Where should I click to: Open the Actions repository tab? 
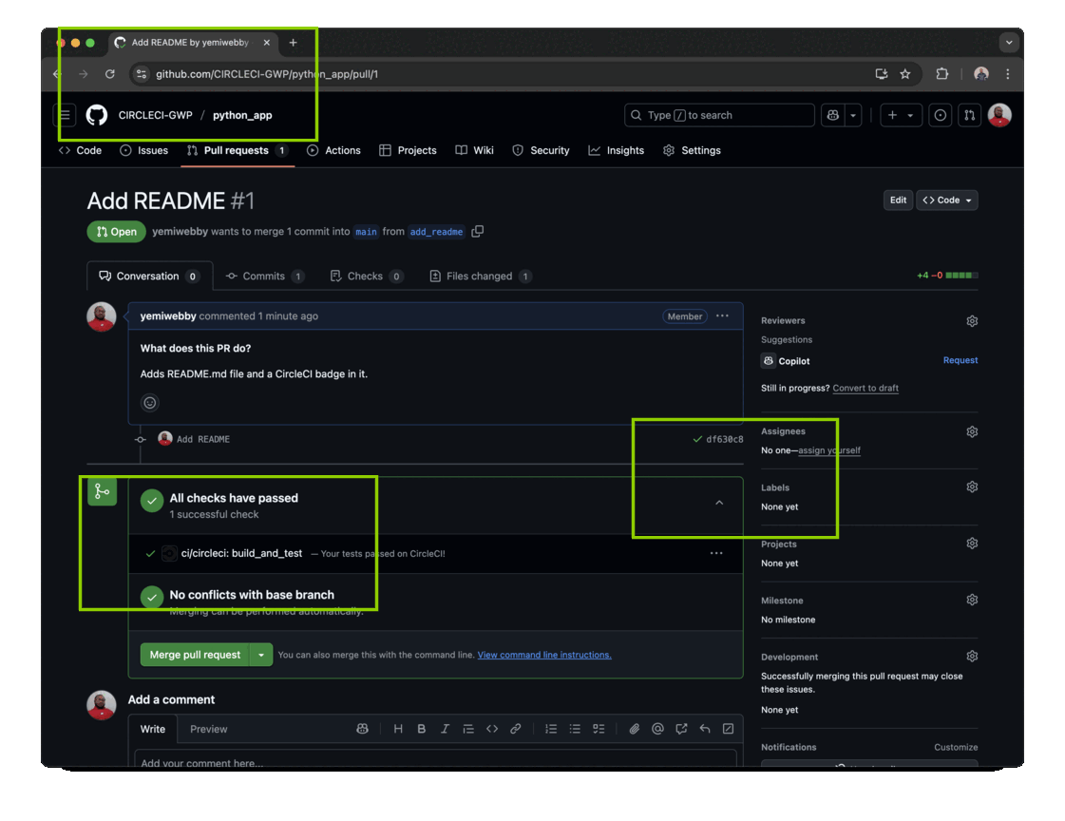(x=333, y=150)
